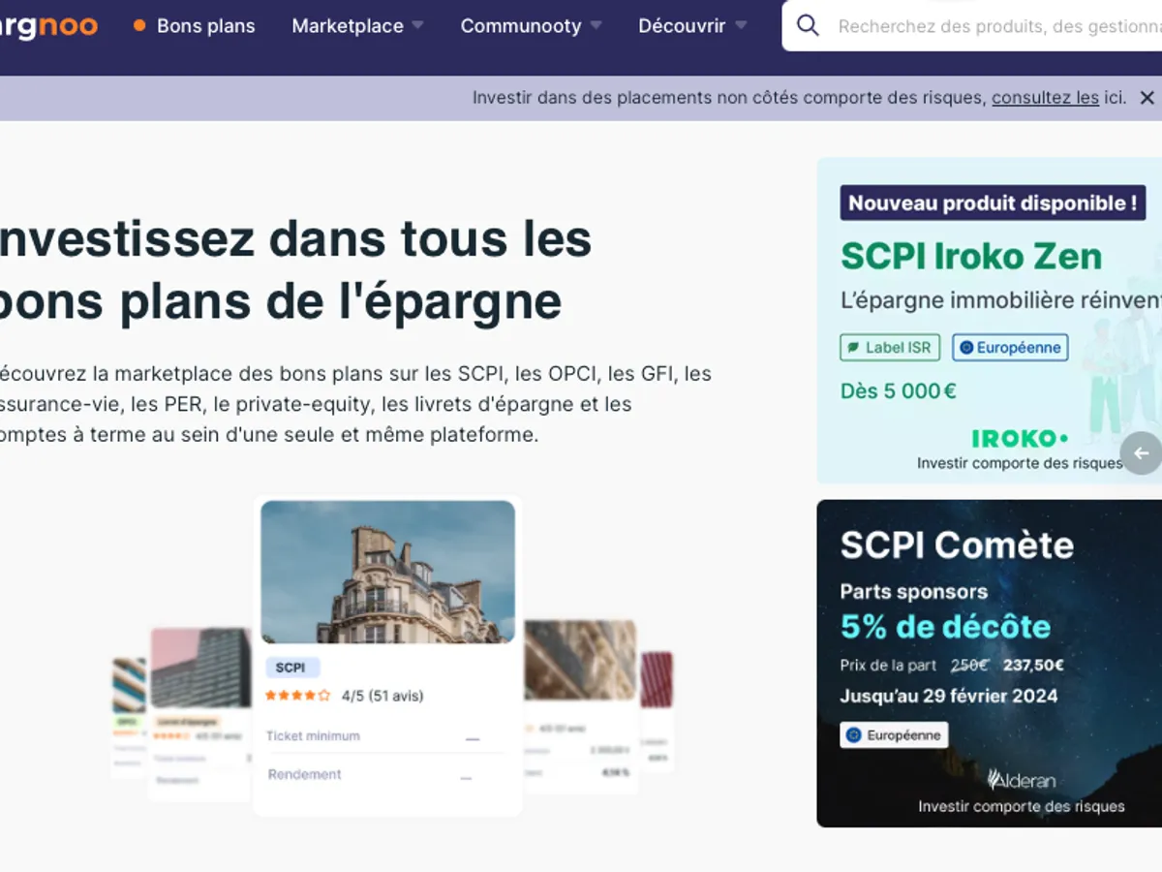Go to previous slide with arrow button

(1141, 452)
